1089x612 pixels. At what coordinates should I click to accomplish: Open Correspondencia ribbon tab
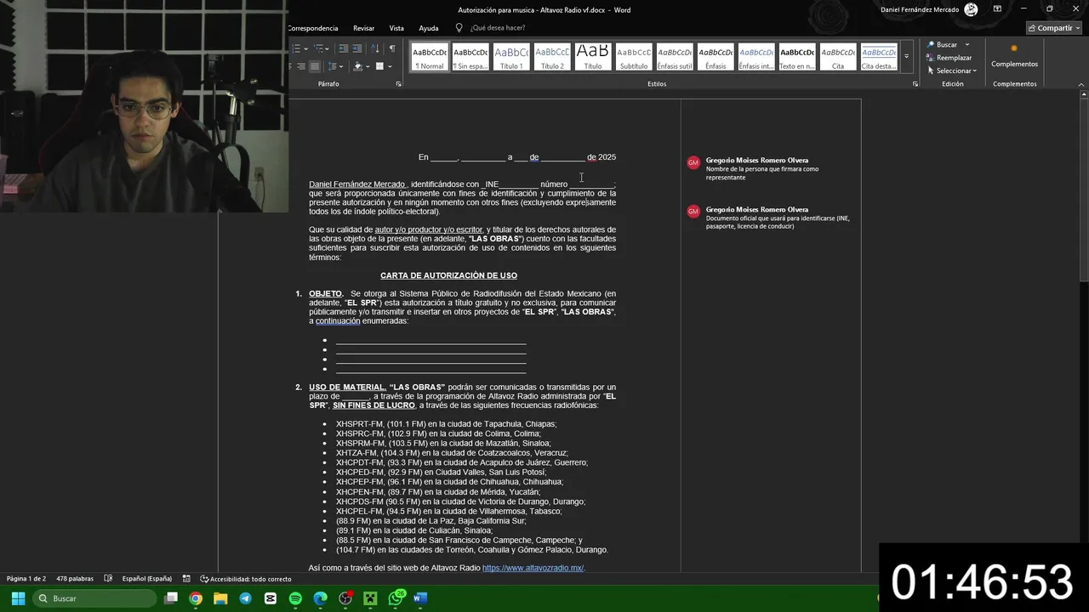[x=313, y=28]
